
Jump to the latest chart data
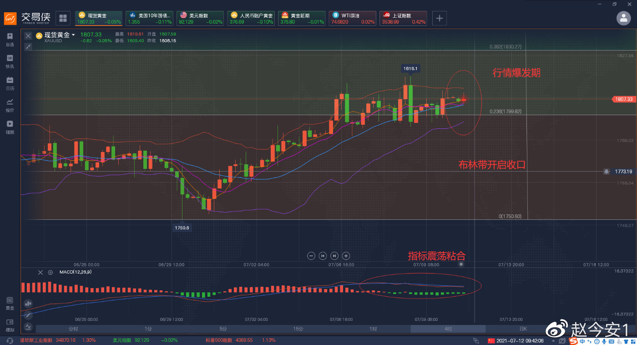334,256
